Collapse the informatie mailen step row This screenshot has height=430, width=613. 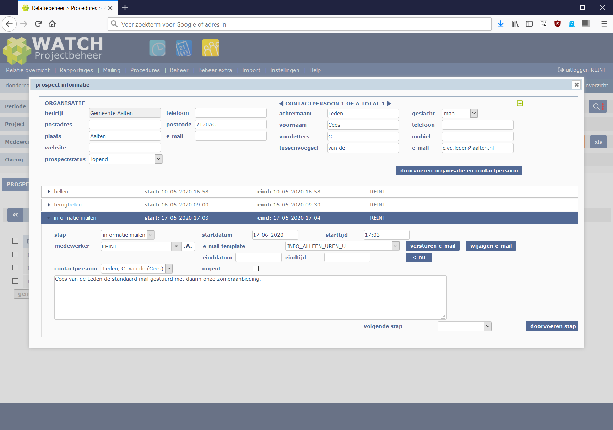309,218
